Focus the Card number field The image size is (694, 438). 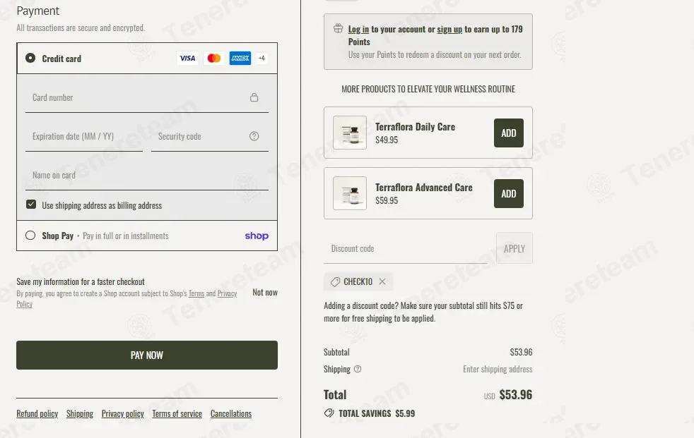[x=147, y=97]
